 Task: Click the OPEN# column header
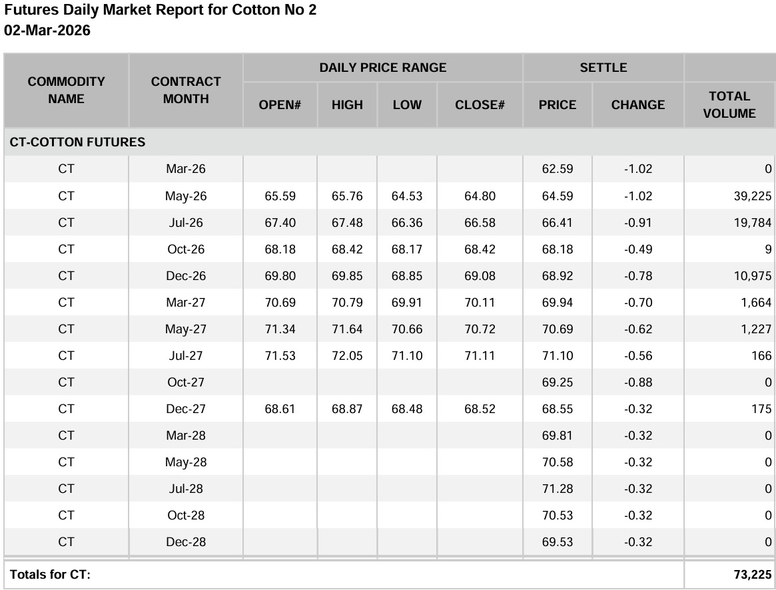point(280,105)
